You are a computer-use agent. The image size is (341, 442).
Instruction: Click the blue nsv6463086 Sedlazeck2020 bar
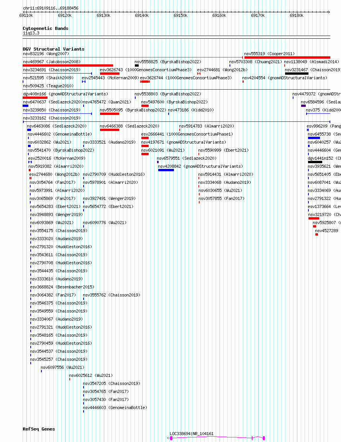coord(29,130)
